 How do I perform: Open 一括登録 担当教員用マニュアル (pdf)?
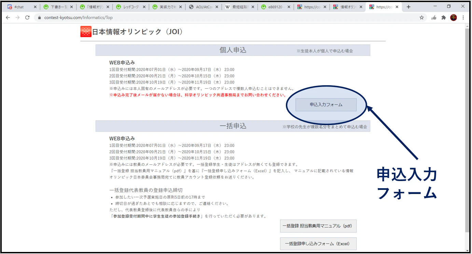click(318, 226)
